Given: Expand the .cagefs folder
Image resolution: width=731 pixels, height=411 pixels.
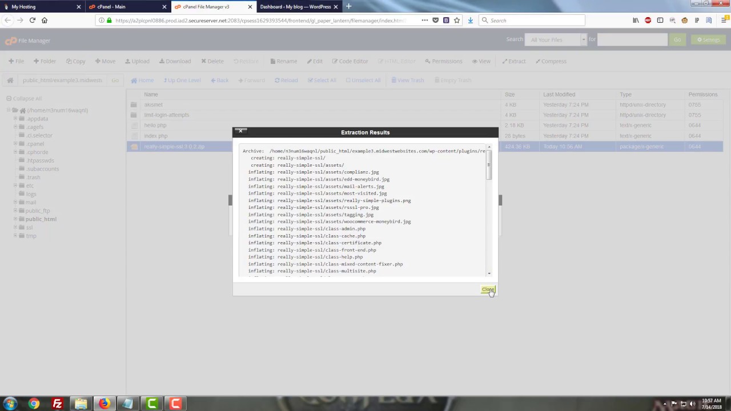Looking at the screenshot, I should tap(15, 127).
